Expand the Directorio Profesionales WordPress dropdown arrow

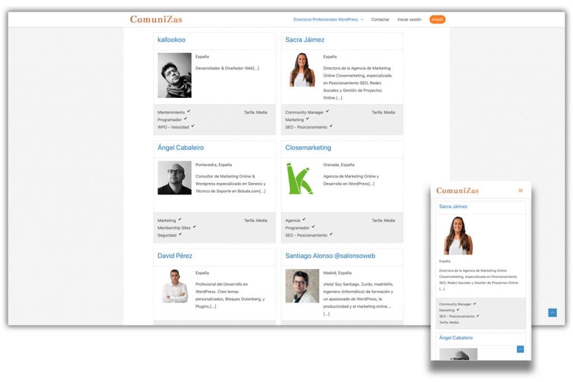click(362, 20)
